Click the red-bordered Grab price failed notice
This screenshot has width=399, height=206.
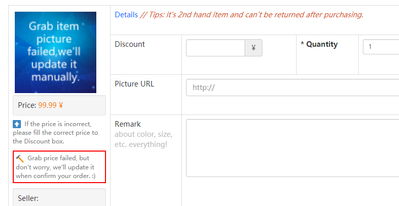click(x=59, y=167)
